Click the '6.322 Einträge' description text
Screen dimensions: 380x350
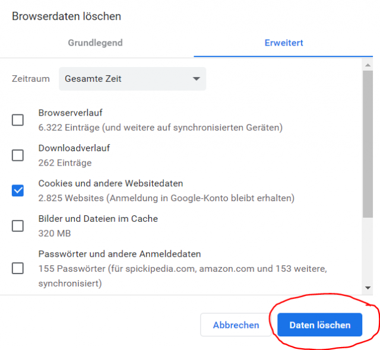point(160,128)
